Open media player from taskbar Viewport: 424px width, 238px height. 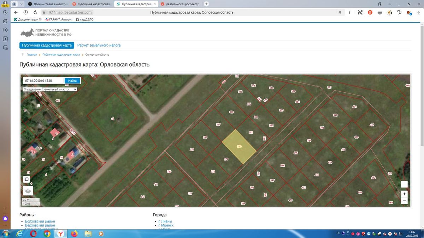point(101,234)
